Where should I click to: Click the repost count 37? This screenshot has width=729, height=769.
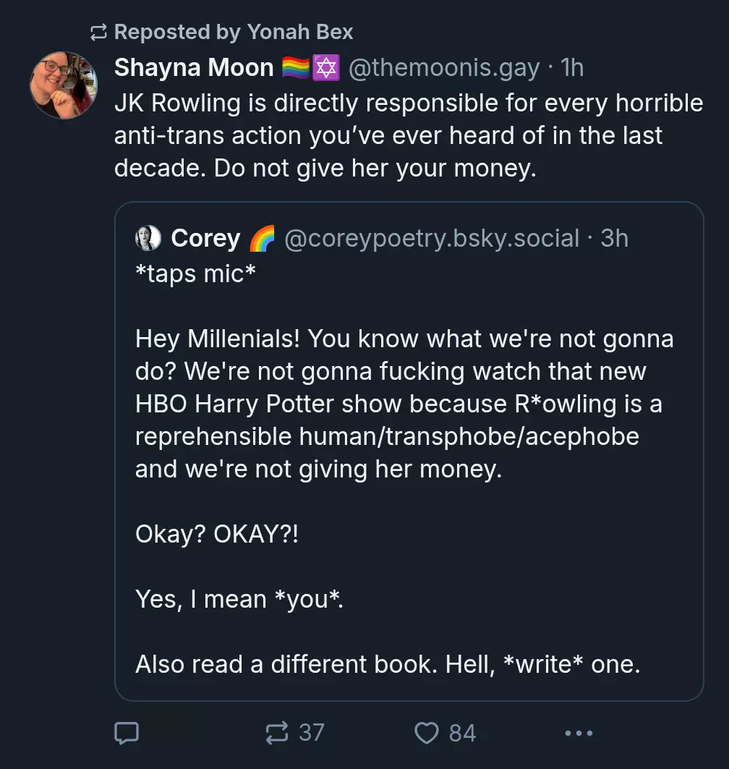tap(312, 733)
